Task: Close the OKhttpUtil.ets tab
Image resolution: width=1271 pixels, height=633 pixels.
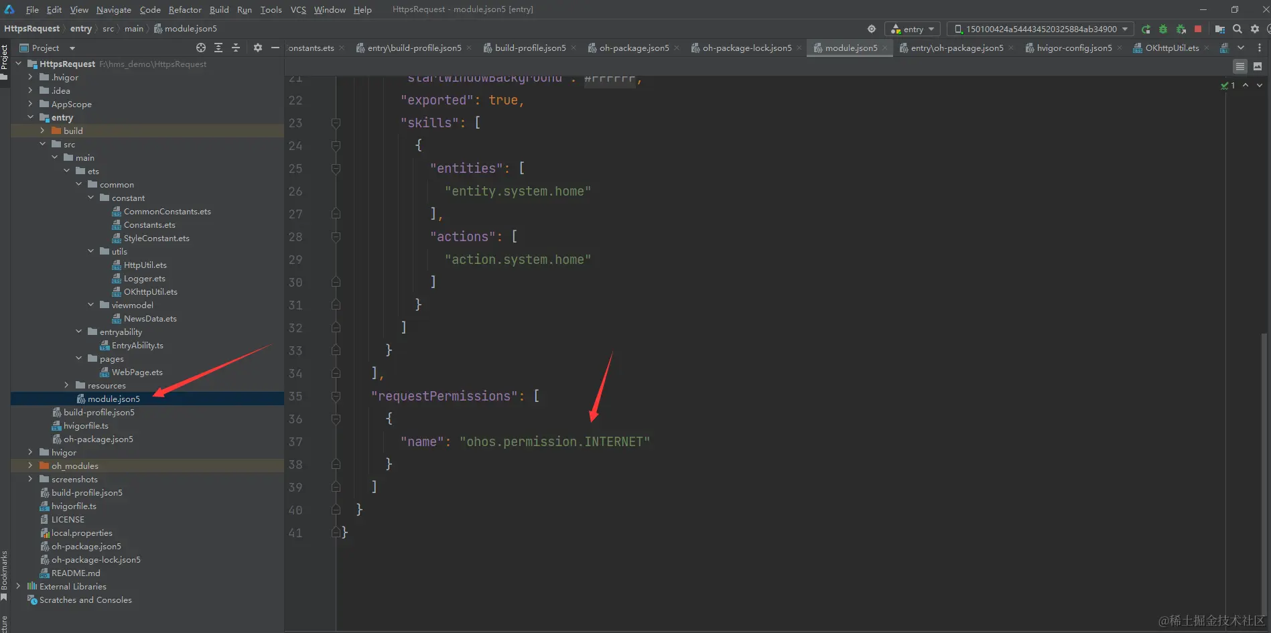Action: click(1207, 48)
